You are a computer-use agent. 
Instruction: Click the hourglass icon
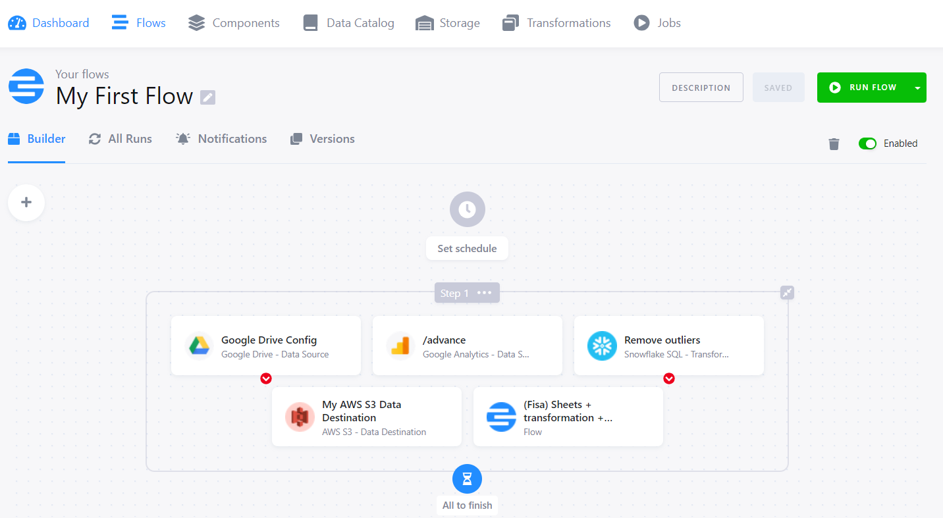[468, 479]
